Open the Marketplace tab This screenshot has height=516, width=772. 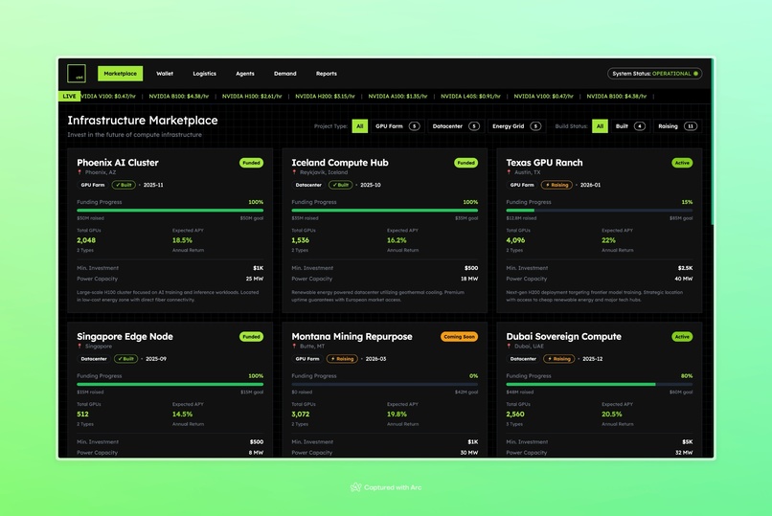tap(120, 74)
